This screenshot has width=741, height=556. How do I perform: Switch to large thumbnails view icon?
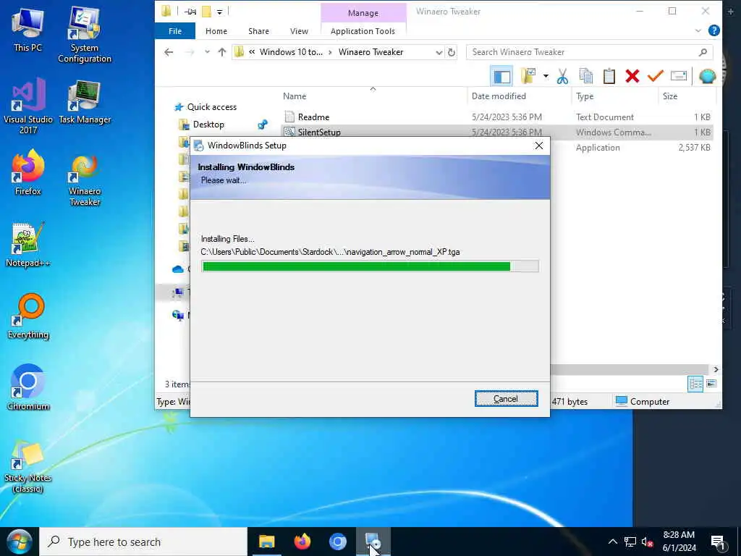pos(711,384)
